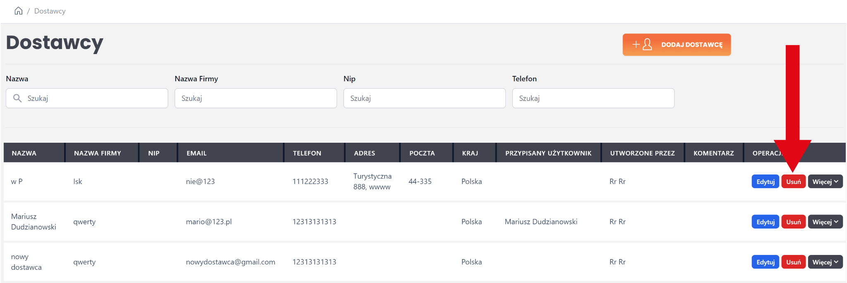Open the Dostawcy breadcrumb link

[x=50, y=11]
